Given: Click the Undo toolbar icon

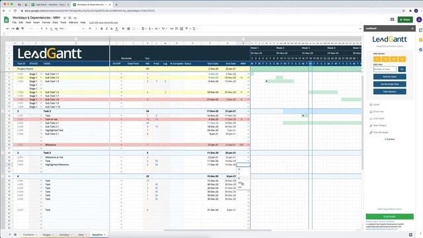Looking at the screenshot, I should pos(7,28).
